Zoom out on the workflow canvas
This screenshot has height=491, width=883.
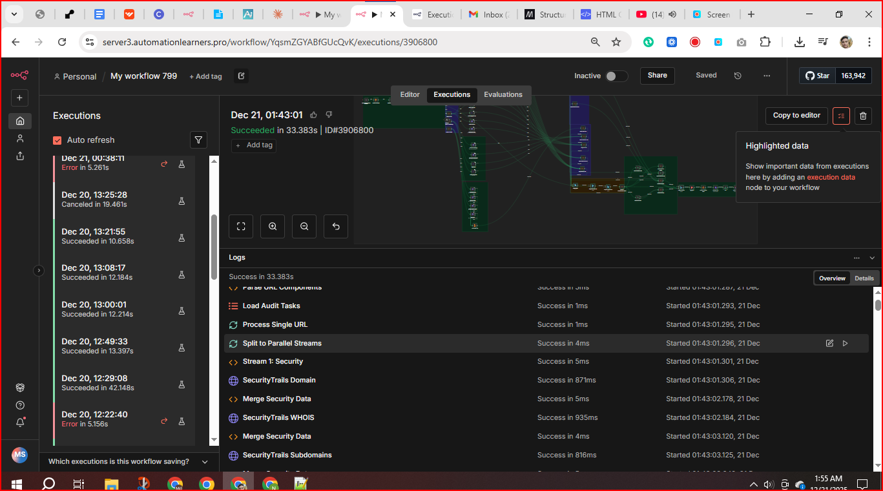(304, 226)
